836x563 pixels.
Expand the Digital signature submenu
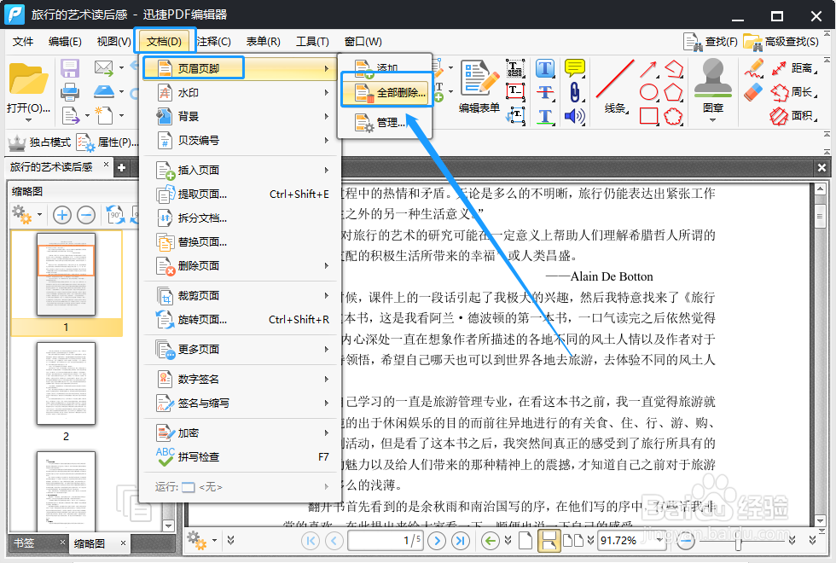point(241,379)
